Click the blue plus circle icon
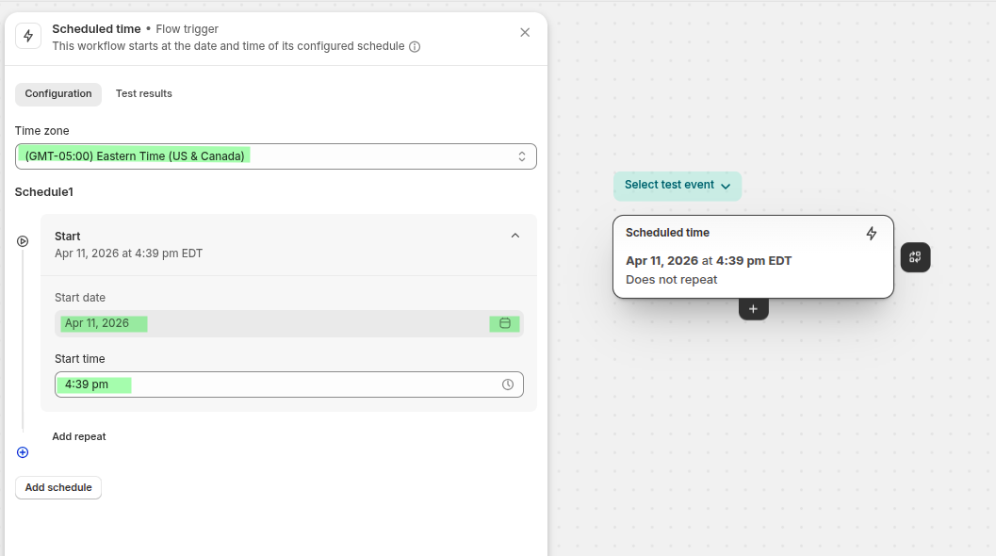 [x=23, y=452]
